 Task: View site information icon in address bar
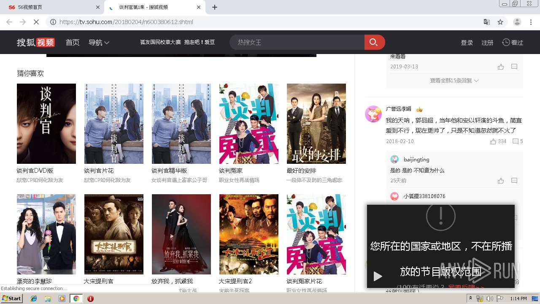pos(53,22)
